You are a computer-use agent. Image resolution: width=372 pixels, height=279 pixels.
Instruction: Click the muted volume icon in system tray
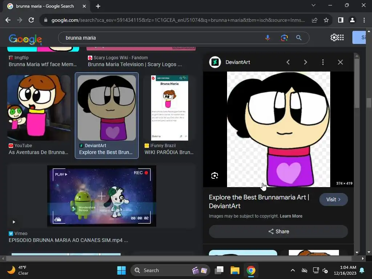click(x=325, y=270)
